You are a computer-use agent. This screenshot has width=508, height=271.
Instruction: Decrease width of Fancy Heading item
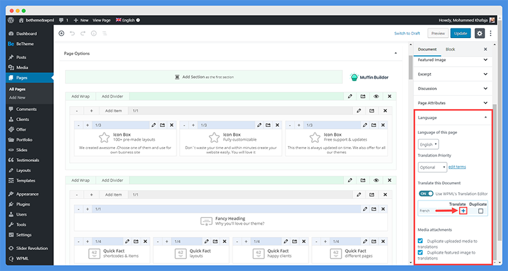78,209
